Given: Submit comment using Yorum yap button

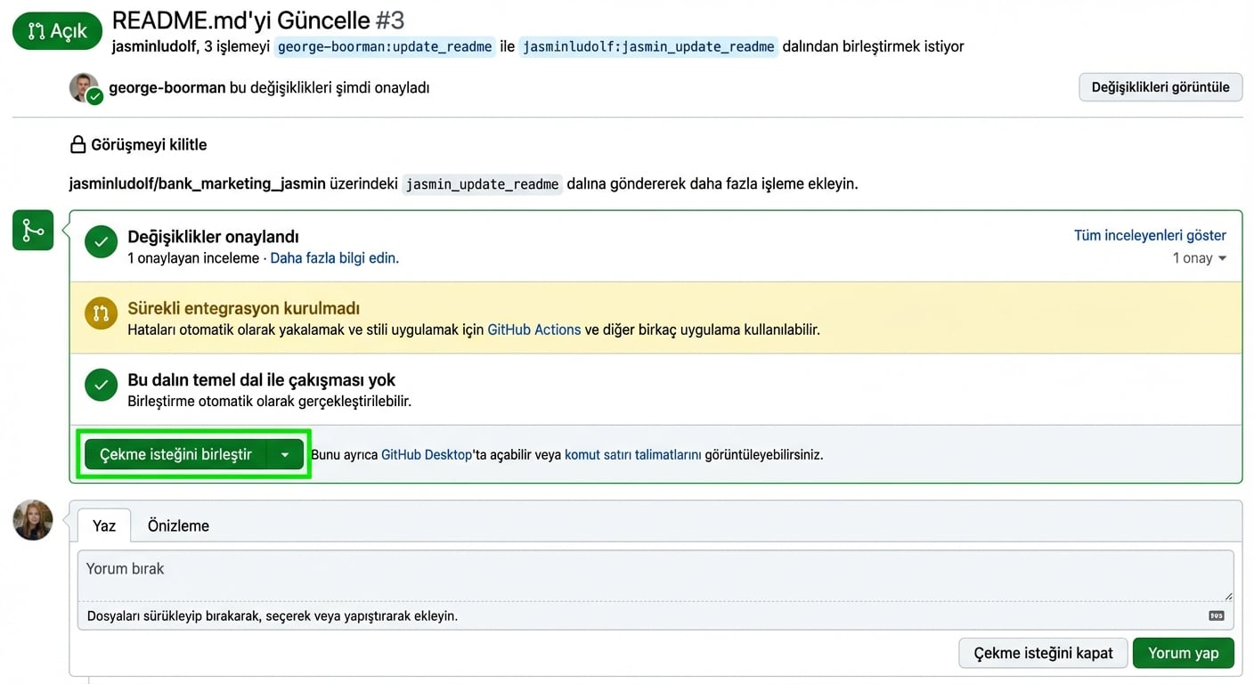Looking at the screenshot, I should pyautogui.click(x=1183, y=653).
